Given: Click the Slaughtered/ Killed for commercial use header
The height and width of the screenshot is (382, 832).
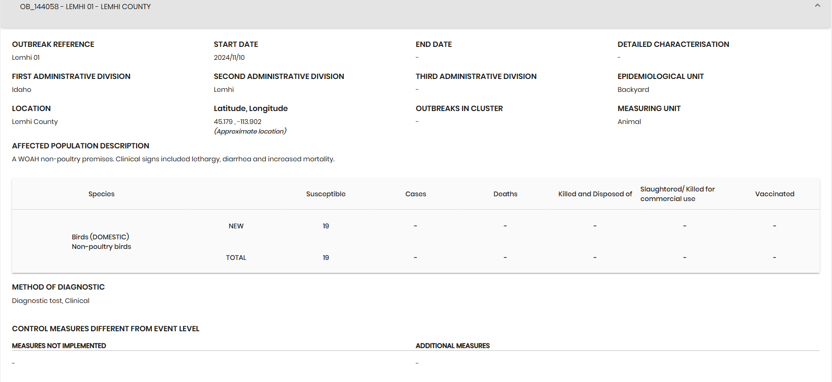Looking at the screenshot, I should (x=677, y=194).
